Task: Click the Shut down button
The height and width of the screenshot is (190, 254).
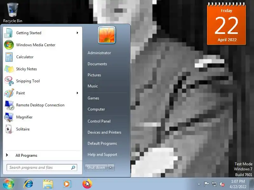Action: (x=96, y=168)
